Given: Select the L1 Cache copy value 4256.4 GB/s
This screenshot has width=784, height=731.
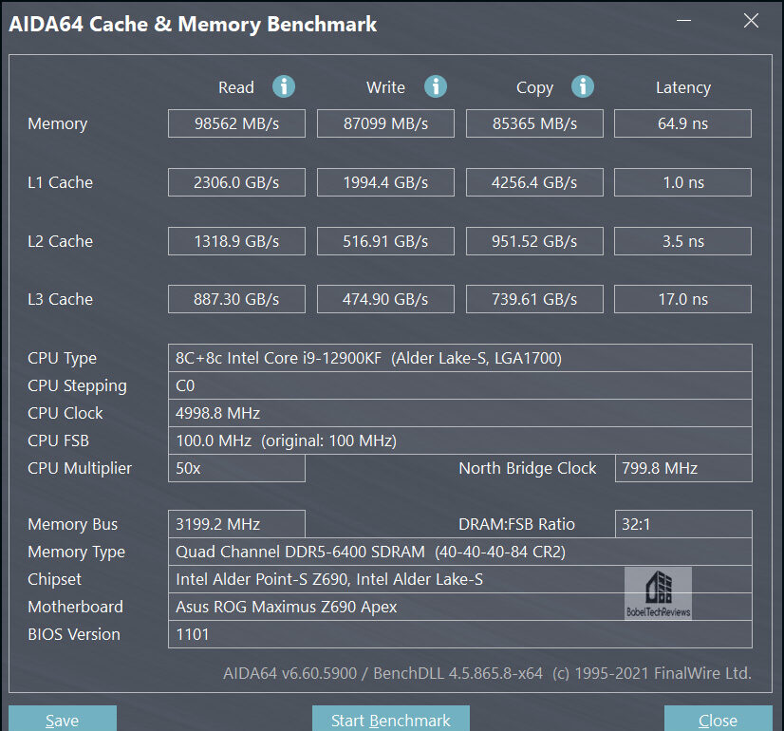Looking at the screenshot, I should [534, 182].
